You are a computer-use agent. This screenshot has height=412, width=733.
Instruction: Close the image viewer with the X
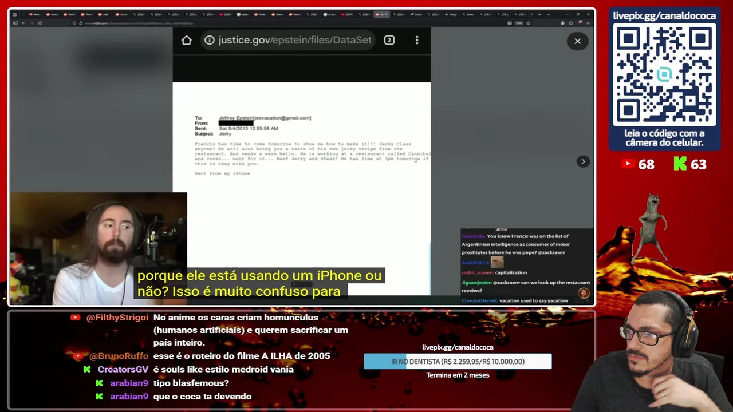(577, 41)
